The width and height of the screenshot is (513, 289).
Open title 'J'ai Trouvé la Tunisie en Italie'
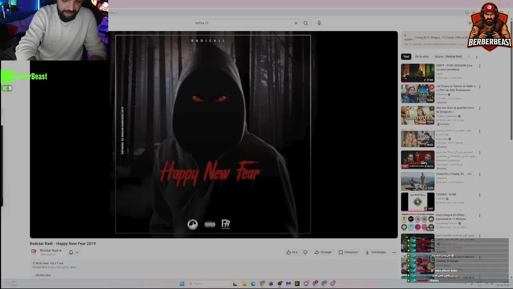(x=456, y=88)
